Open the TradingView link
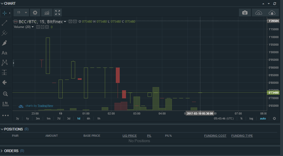The width and height of the screenshot is (283, 156). [x=45, y=106]
